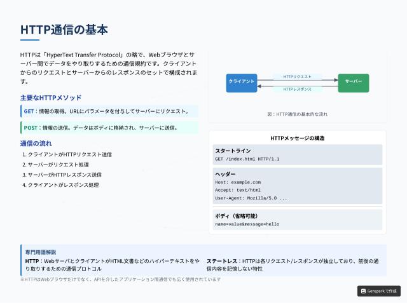Click the Genspark logo icon in badge
Viewport: 407px width, 303px height.
(x=363, y=291)
